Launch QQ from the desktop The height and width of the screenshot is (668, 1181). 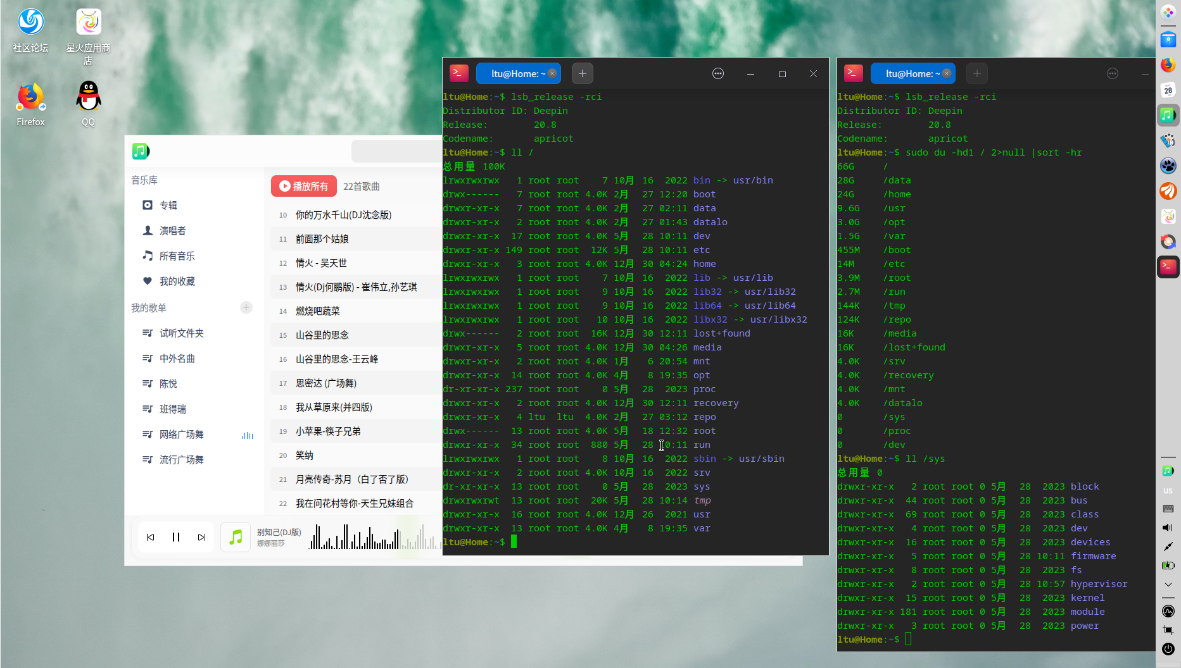(88, 96)
